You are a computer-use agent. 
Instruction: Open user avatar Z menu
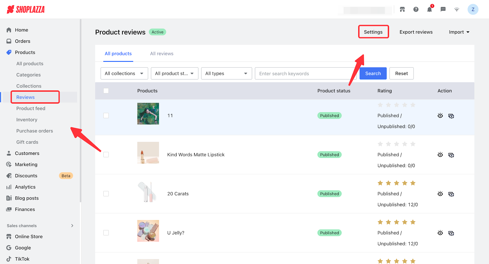click(x=473, y=9)
